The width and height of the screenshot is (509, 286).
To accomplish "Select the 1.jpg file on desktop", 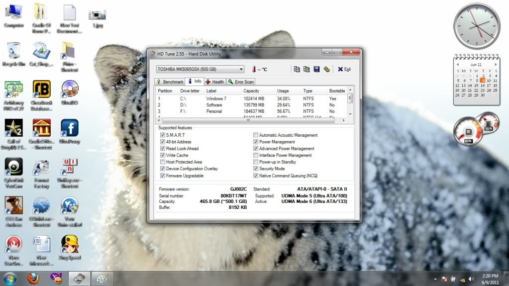I will tap(98, 18).
